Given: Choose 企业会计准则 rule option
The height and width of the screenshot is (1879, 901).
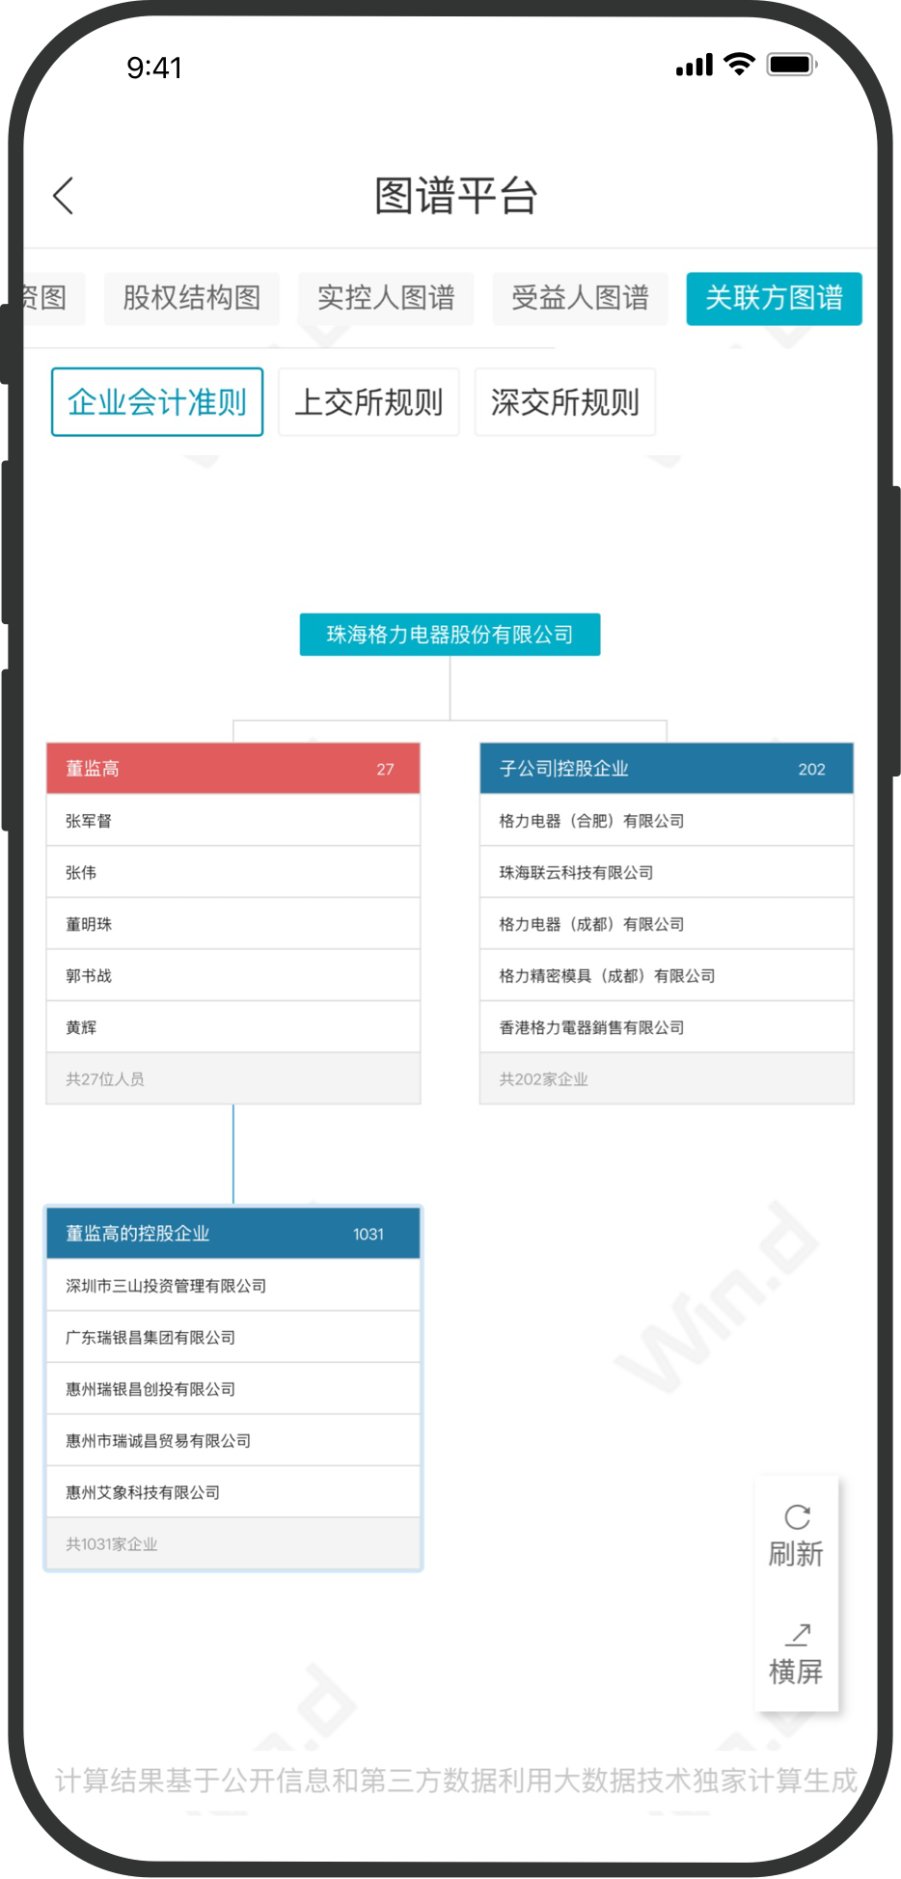Looking at the screenshot, I should click(x=157, y=402).
